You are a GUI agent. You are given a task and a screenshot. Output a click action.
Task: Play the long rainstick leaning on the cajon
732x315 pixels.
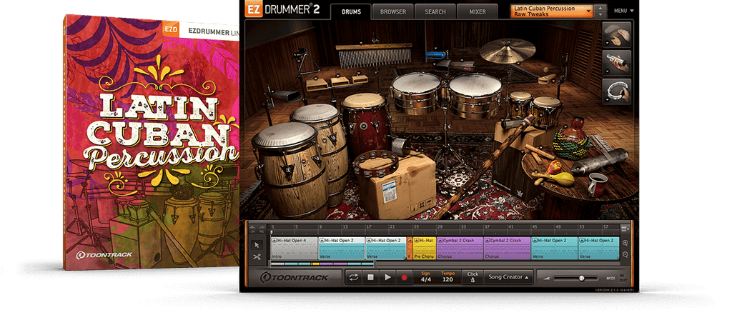(485, 164)
